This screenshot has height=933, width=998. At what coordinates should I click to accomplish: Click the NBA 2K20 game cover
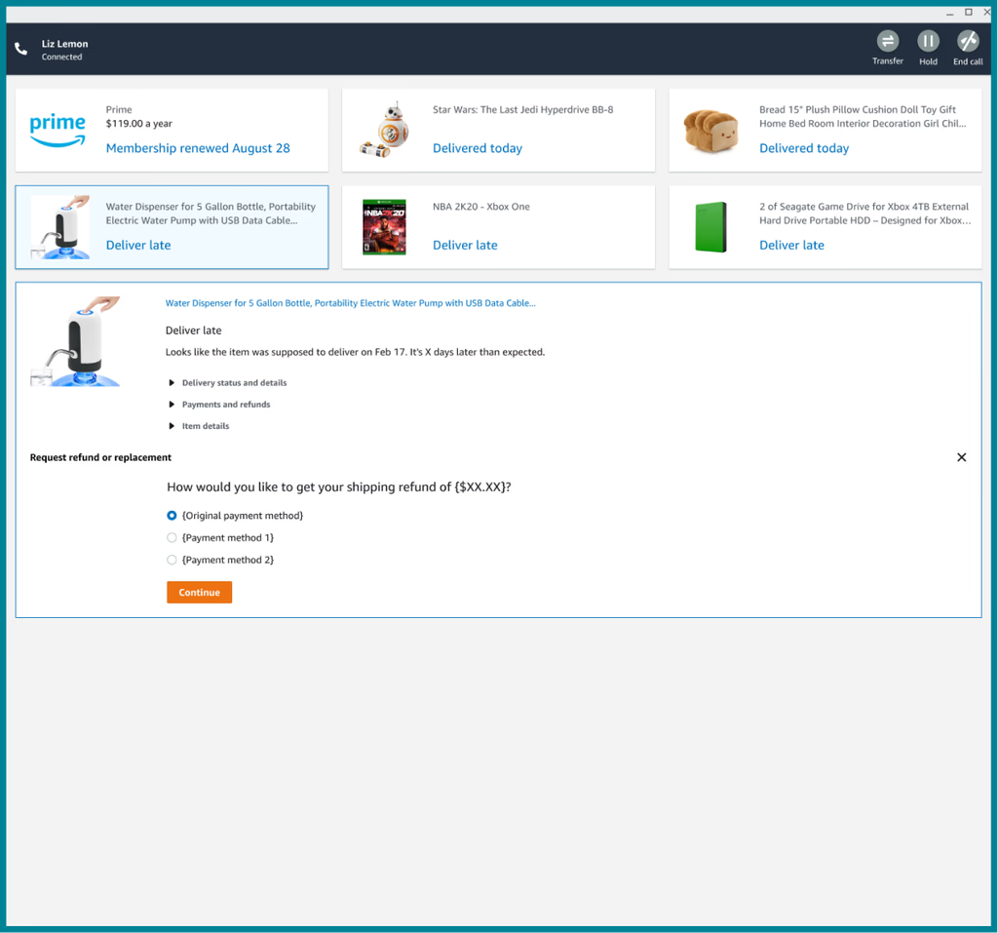pyautogui.click(x=384, y=227)
